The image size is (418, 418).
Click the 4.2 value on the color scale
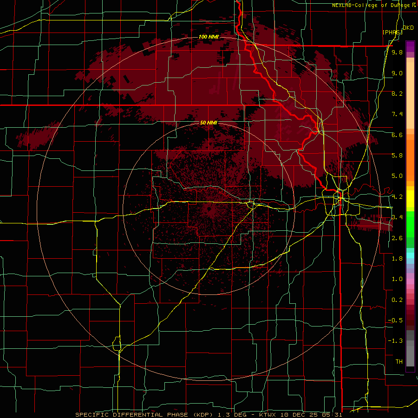397,197
